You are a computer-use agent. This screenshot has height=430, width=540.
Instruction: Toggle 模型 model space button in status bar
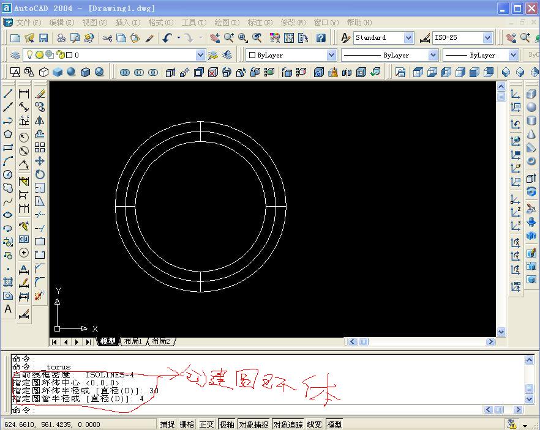[x=334, y=424]
